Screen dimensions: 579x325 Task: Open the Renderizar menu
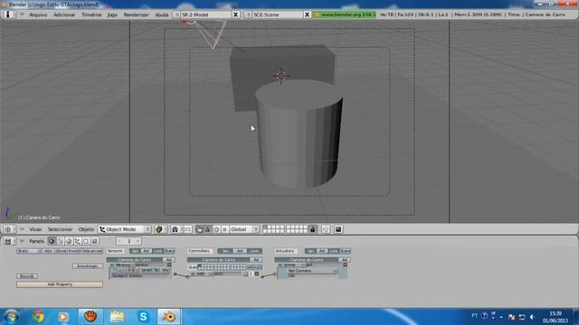[x=137, y=14]
